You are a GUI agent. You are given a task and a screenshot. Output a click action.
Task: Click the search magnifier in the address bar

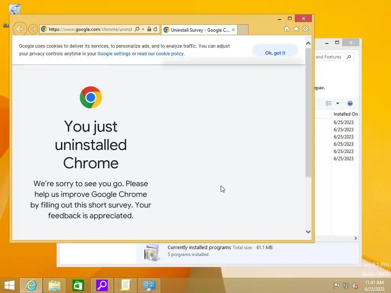pyautogui.click(x=137, y=29)
